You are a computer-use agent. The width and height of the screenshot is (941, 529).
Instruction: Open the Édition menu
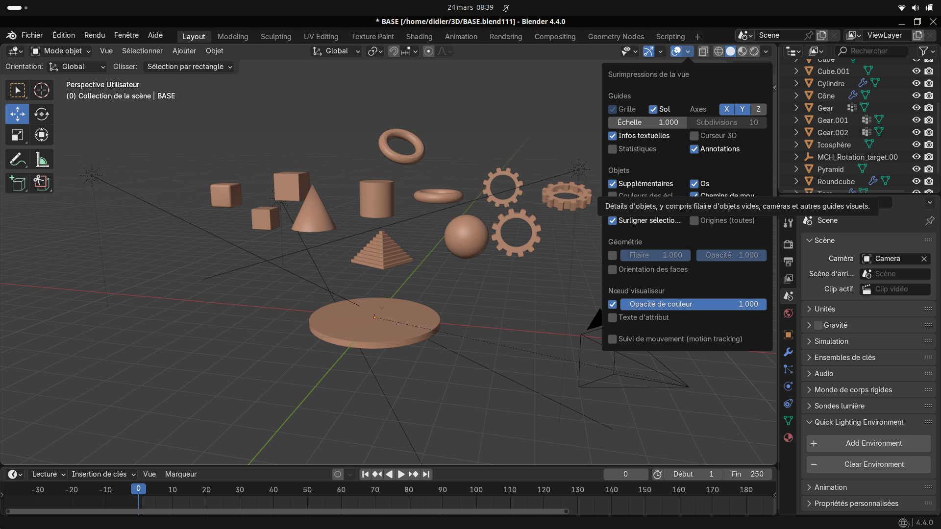64,35
